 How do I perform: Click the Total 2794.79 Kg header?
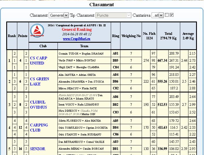(x=168, y=36)
